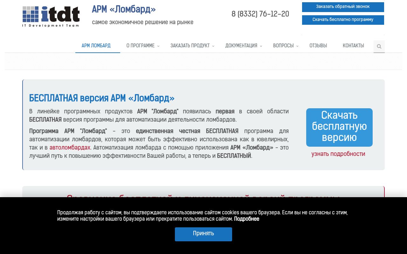This screenshot has width=407, height=254.
Task: Click the big Скачать бесплатную версию button
Action: [339, 127]
